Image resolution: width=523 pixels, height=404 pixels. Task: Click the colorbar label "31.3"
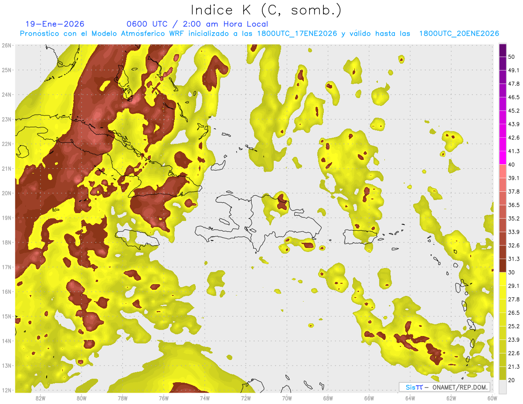tap(514, 259)
